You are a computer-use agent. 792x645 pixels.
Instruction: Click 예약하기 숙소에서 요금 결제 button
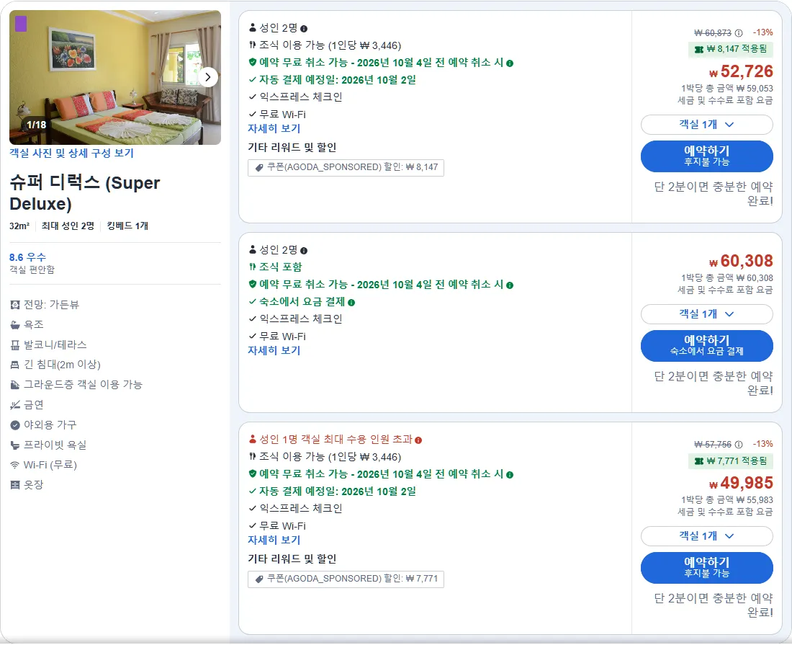[x=706, y=345]
